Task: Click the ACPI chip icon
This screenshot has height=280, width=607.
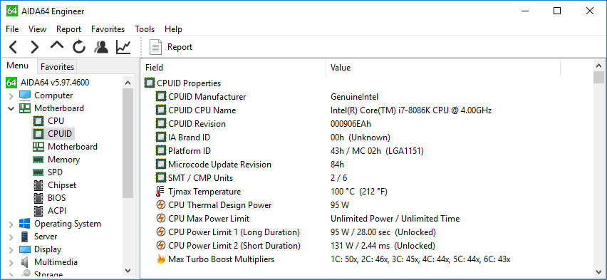Action: click(38, 211)
